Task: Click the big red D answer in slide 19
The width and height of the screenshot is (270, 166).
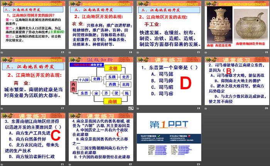Action: tap(186, 82)
